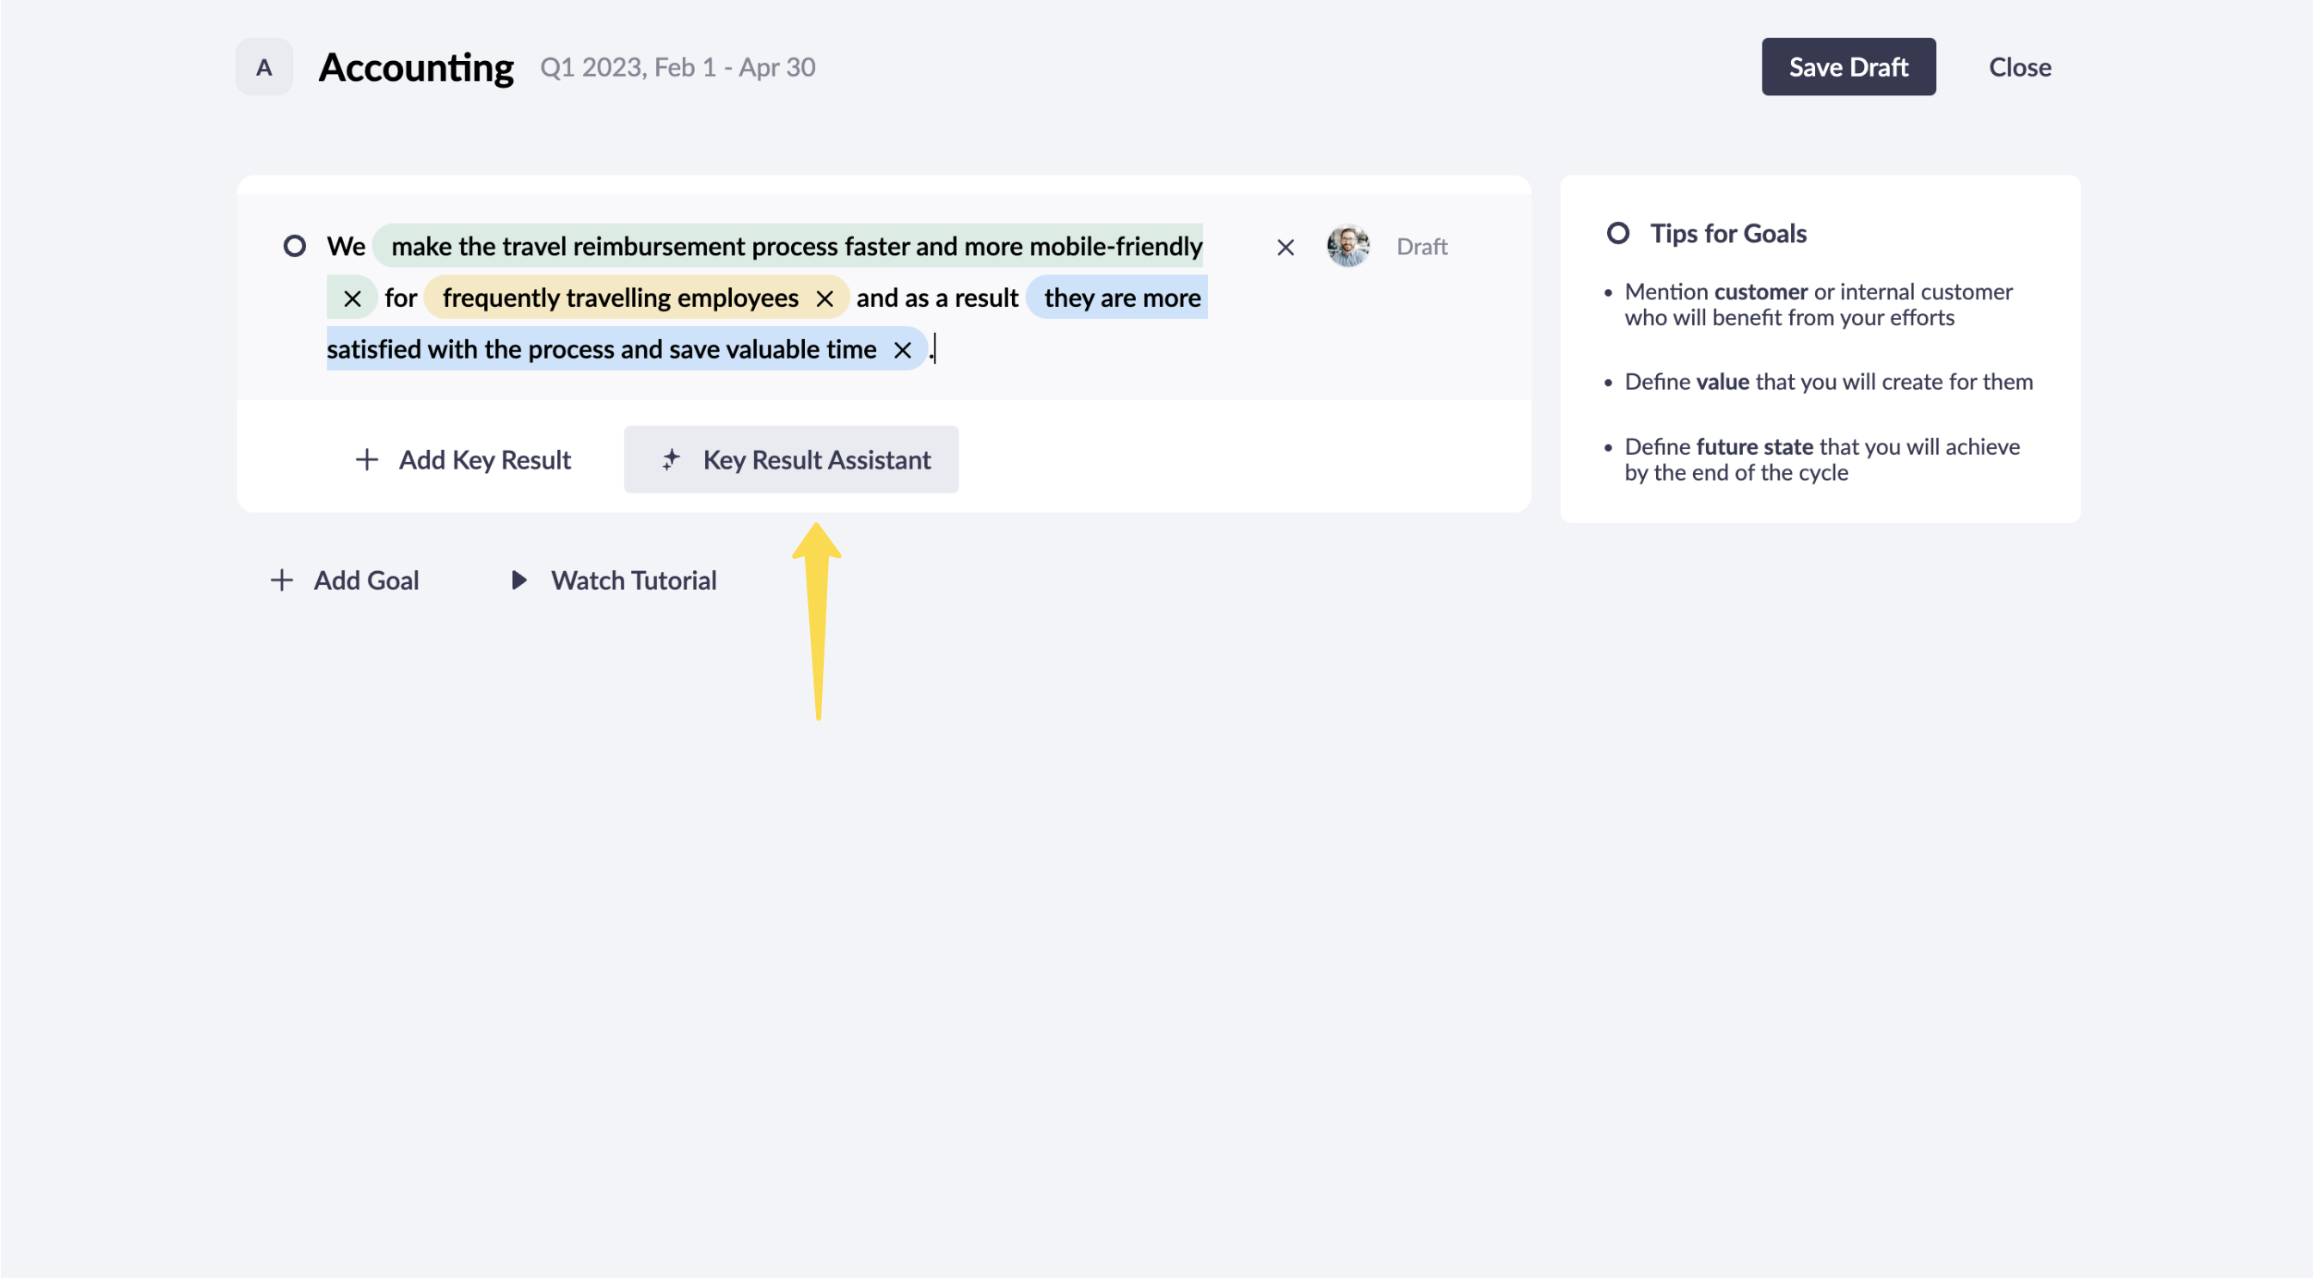Click the 'Define future state' tip
This screenshot has width=2313, height=1278.
tap(1822, 459)
